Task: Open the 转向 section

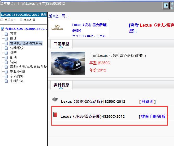Action: click(13, 62)
